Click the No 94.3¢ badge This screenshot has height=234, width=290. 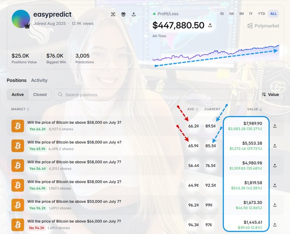37,228
